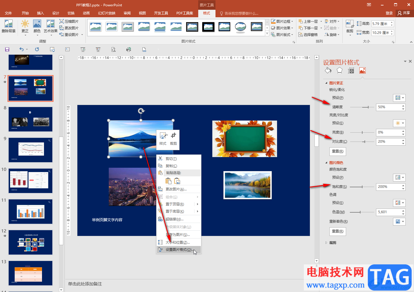The width and height of the screenshot is (414, 292).
Task: Click the height (高度) input field
Action: click(380, 24)
